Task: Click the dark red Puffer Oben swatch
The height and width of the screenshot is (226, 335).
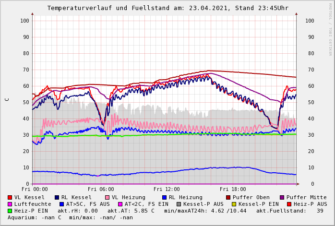Action: tap(228, 198)
